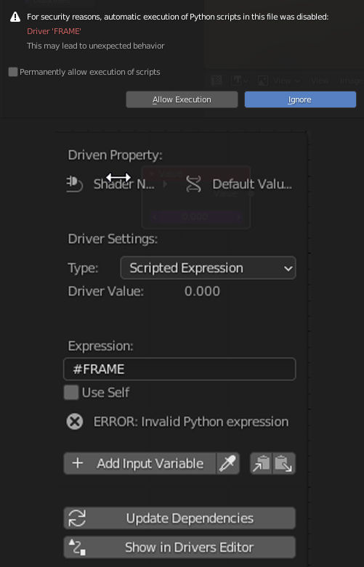Click the copy driver variables icon
Image resolution: width=364 pixels, height=567 pixels.
click(x=262, y=464)
